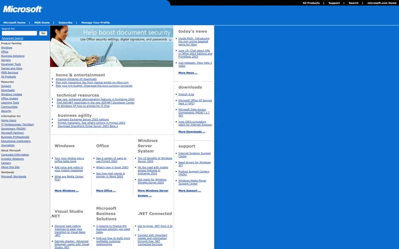
Task: Click the More Windows link
Action: point(66,190)
